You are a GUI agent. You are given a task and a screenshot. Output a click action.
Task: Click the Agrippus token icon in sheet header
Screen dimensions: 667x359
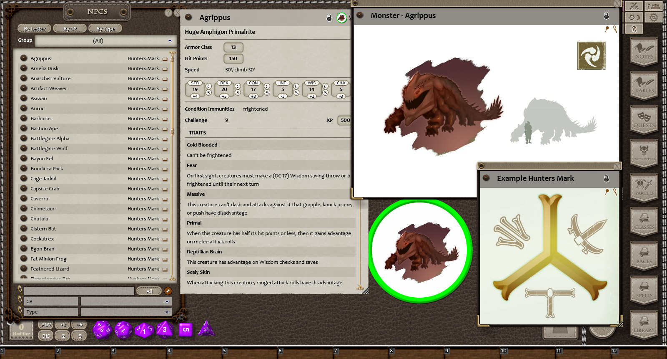(341, 18)
